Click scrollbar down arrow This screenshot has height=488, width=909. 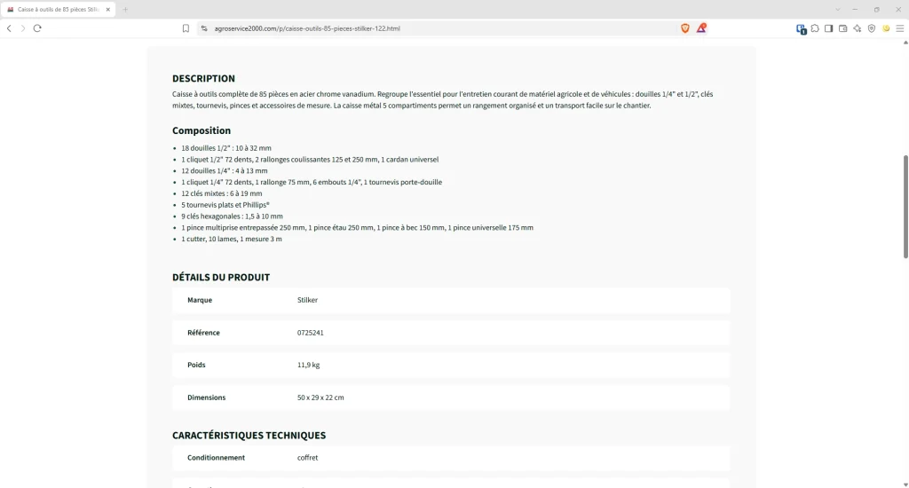coord(905,484)
